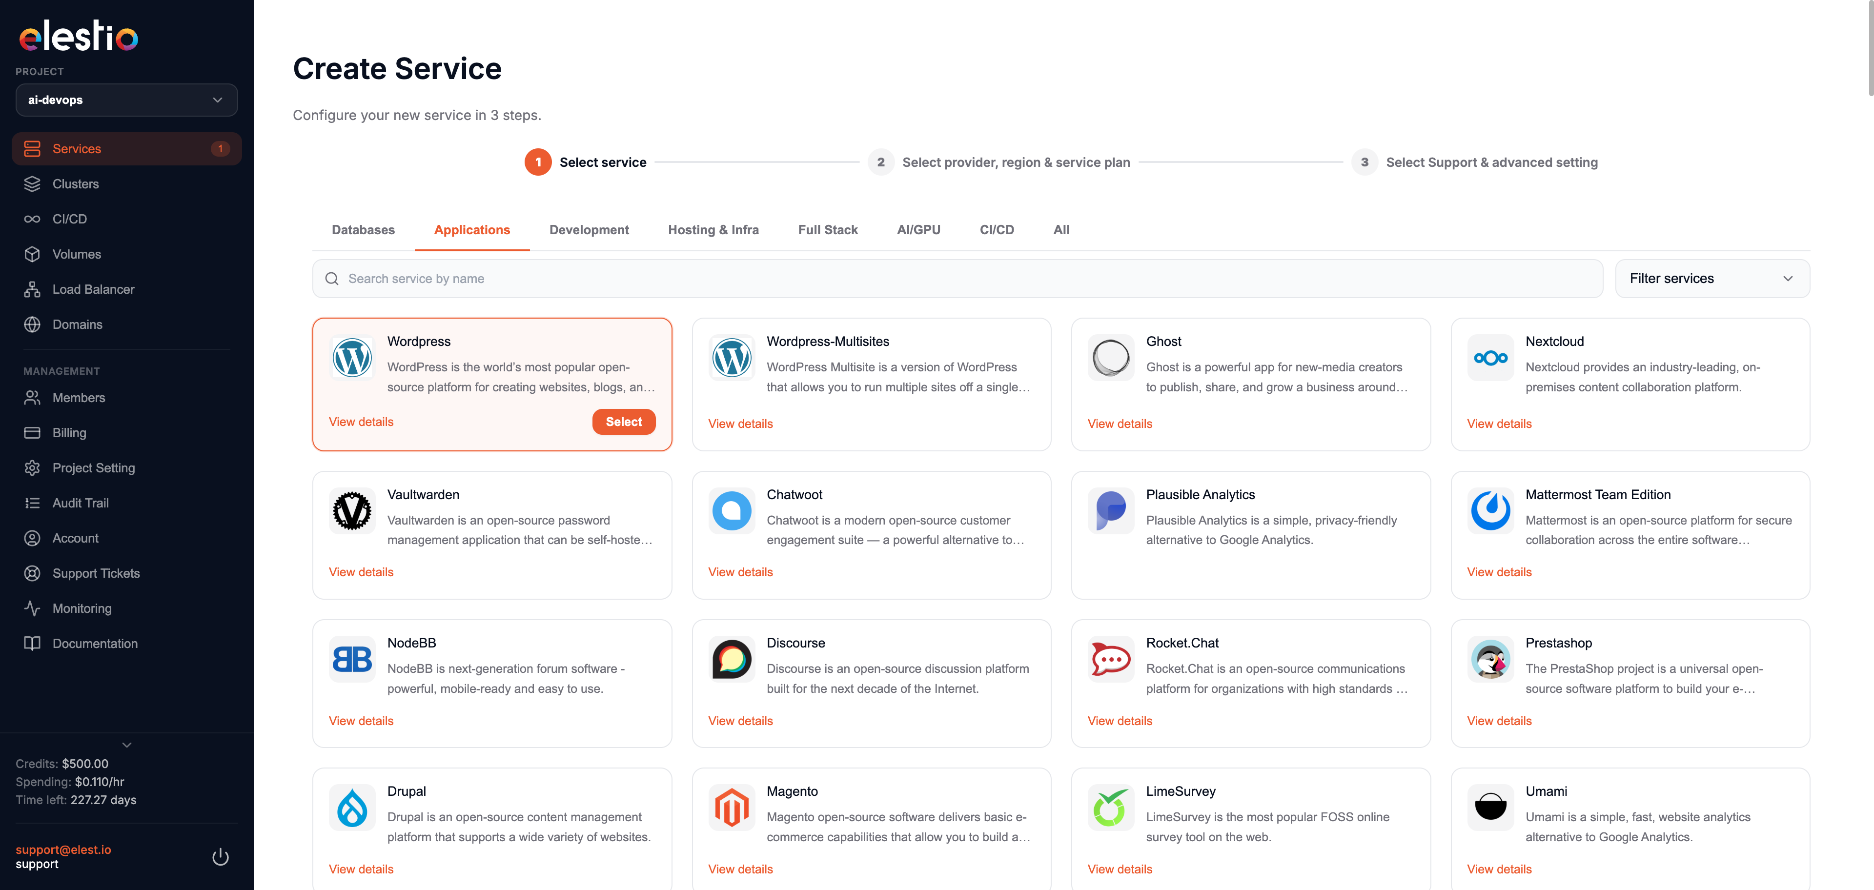Switch to the AI/GPU tab
The image size is (1874, 890).
(x=918, y=230)
